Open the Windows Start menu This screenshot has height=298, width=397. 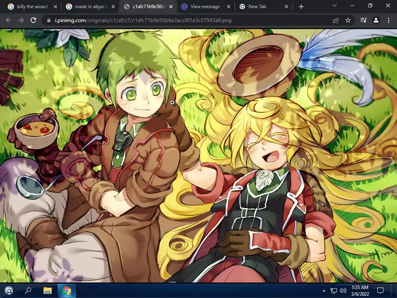click(x=9, y=291)
